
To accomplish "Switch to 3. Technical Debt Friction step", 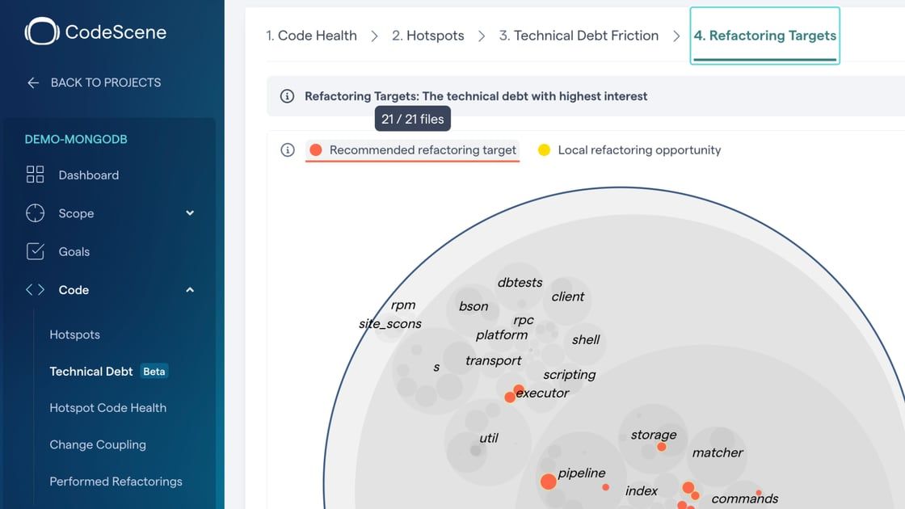I will [x=579, y=36].
